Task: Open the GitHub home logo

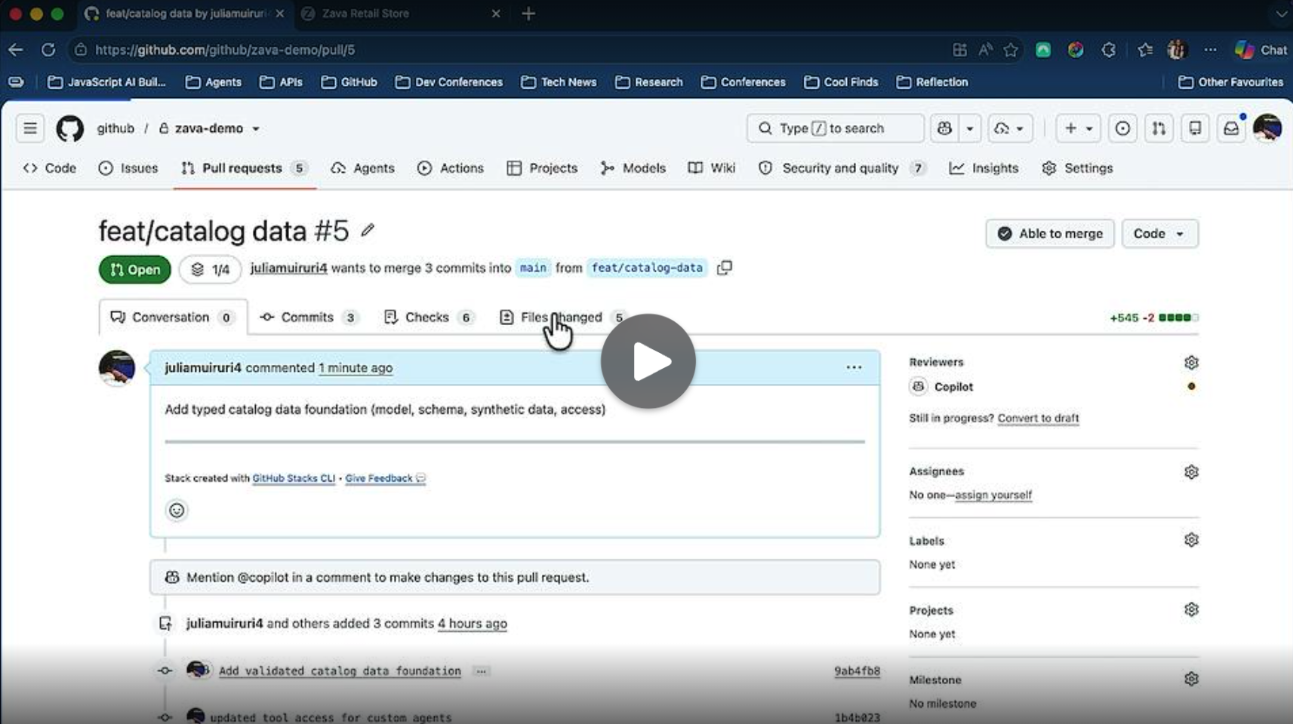Action: point(69,128)
